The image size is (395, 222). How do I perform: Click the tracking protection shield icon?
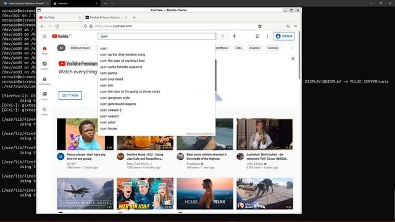click(x=85, y=26)
